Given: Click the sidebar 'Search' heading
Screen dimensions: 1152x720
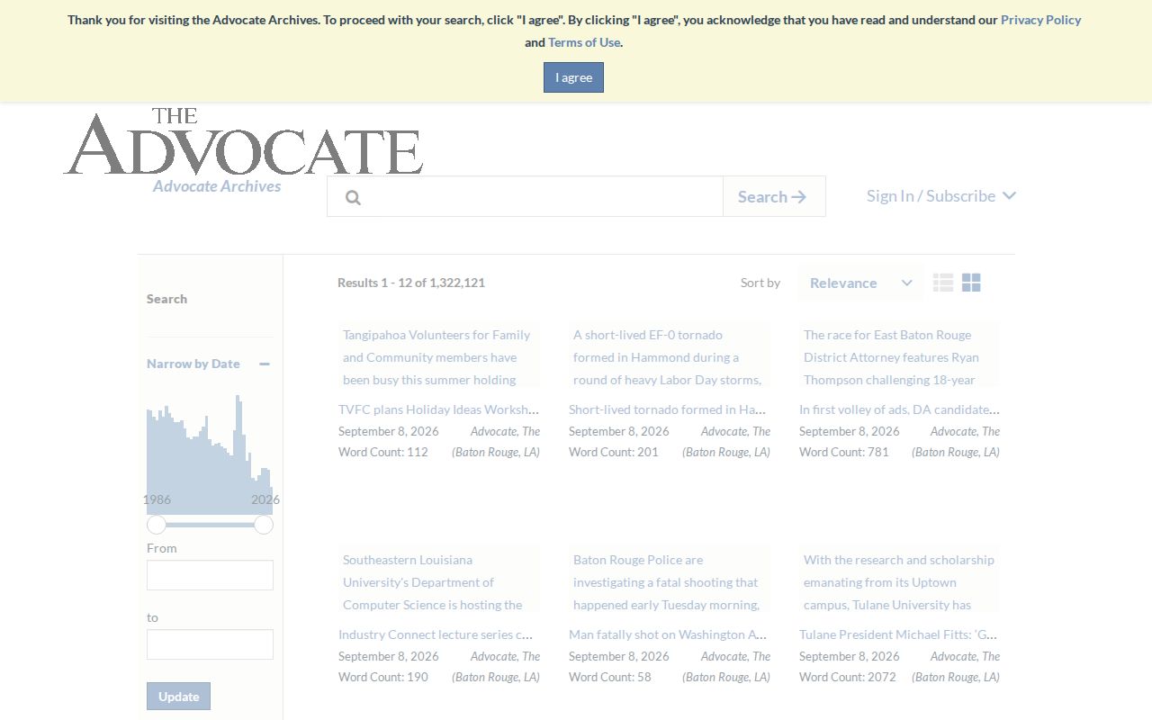Looking at the screenshot, I should pyautogui.click(x=166, y=299).
